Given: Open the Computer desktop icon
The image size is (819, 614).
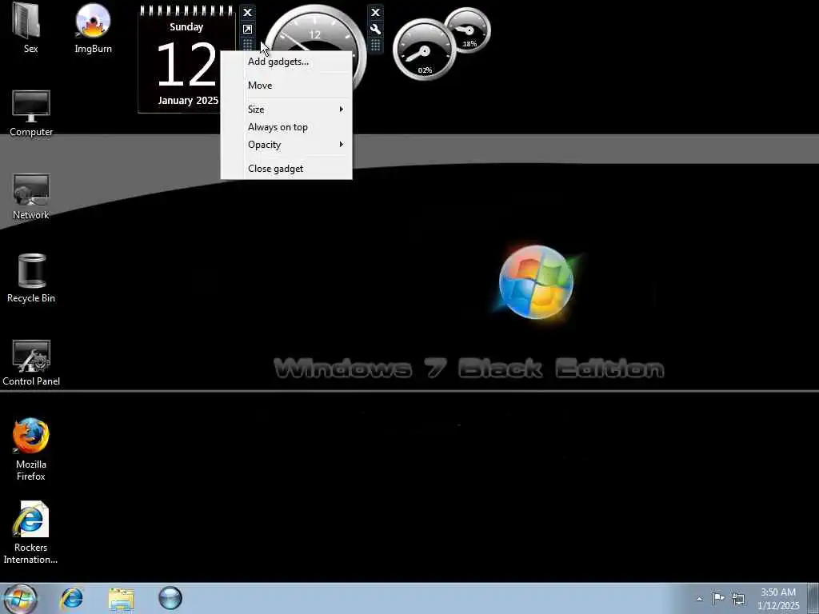Looking at the screenshot, I should [x=31, y=114].
